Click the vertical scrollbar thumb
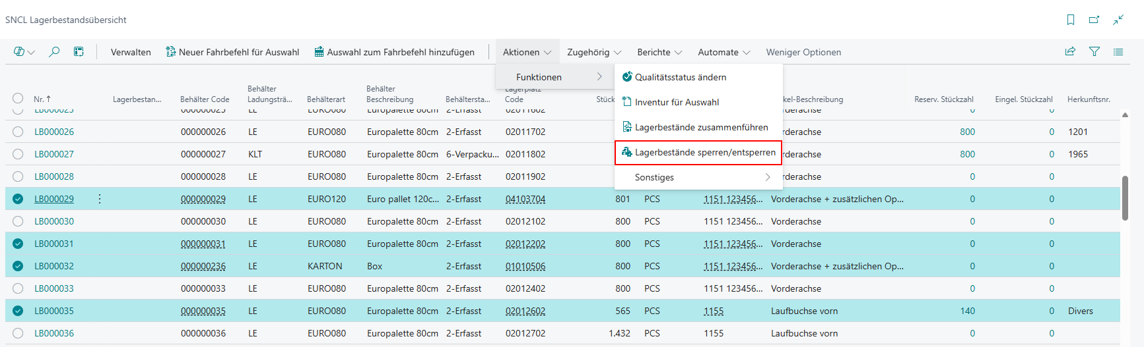This screenshot has height=347, width=1144. pyautogui.click(x=1125, y=198)
